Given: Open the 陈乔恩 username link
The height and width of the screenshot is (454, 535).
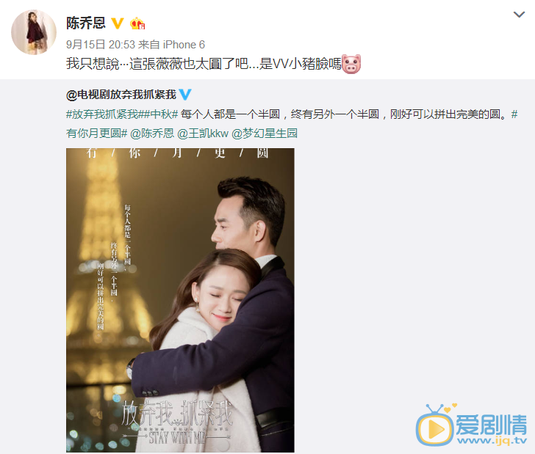Looking at the screenshot, I should pyautogui.click(x=86, y=23).
